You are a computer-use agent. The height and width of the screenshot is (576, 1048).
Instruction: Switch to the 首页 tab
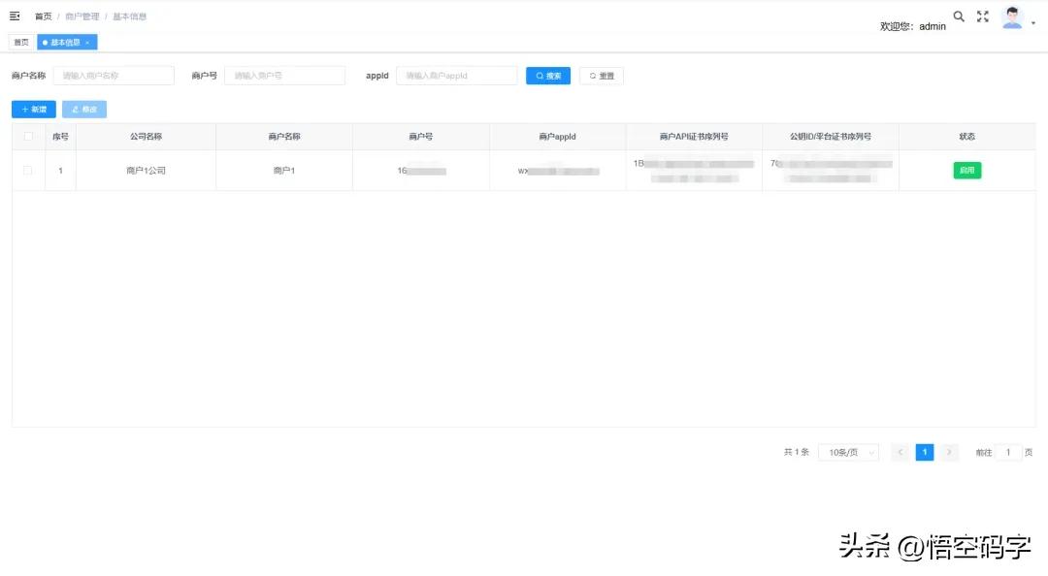click(x=21, y=42)
